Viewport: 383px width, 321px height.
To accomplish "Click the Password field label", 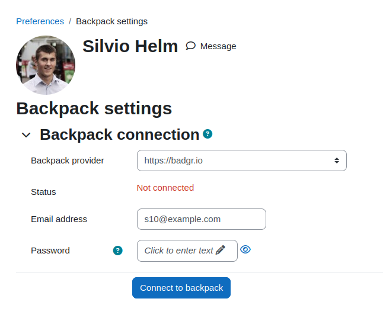I will point(50,251).
